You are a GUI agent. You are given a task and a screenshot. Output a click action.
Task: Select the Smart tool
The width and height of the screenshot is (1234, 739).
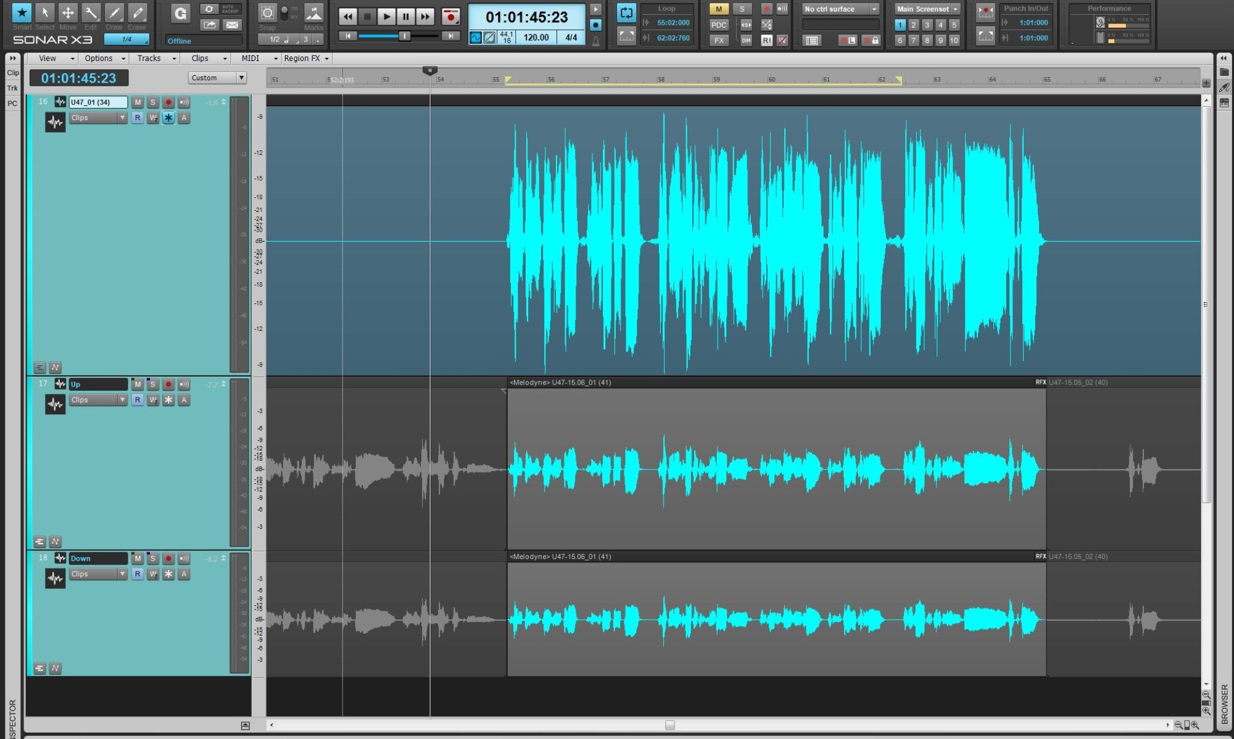tap(22, 12)
